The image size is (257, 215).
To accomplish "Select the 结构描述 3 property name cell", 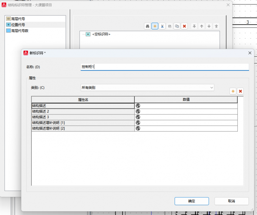I will coord(83,117).
